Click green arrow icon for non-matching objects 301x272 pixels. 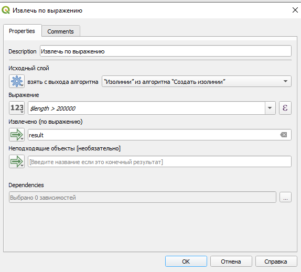pos(17,161)
